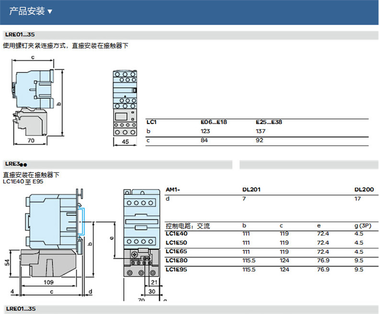Select the LRE3●● section heading

tap(16, 164)
